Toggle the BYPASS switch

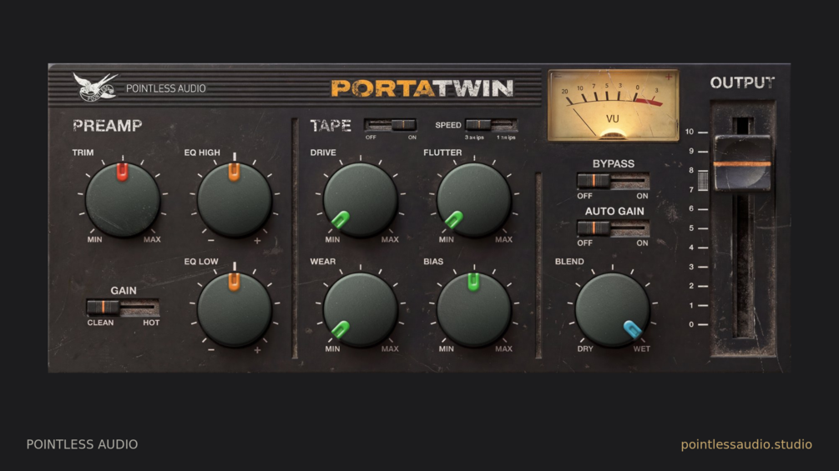[x=614, y=181]
